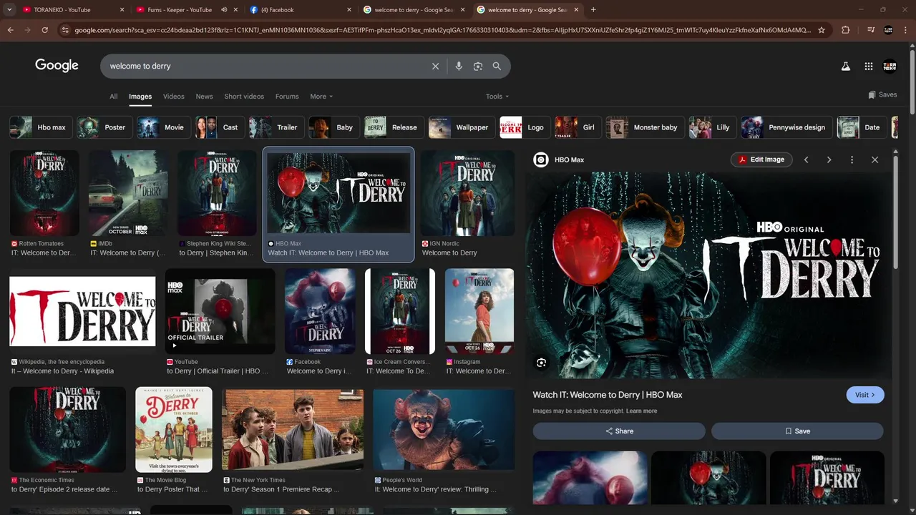Image resolution: width=916 pixels, height=515 pixels.
Task: Switch to the Videos tab
Action: tap(173, 97)
